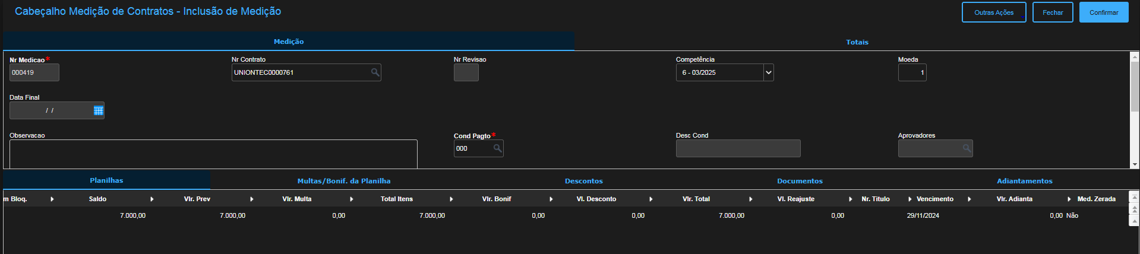Expand the Competência dropdown
1140x254 pixels.
768,72
